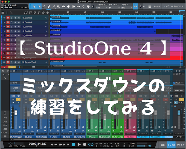Image resolution: width=186 pixels, height=149 pixels.
Task: Click the 4 / 4 time signature
Action: 117,144
